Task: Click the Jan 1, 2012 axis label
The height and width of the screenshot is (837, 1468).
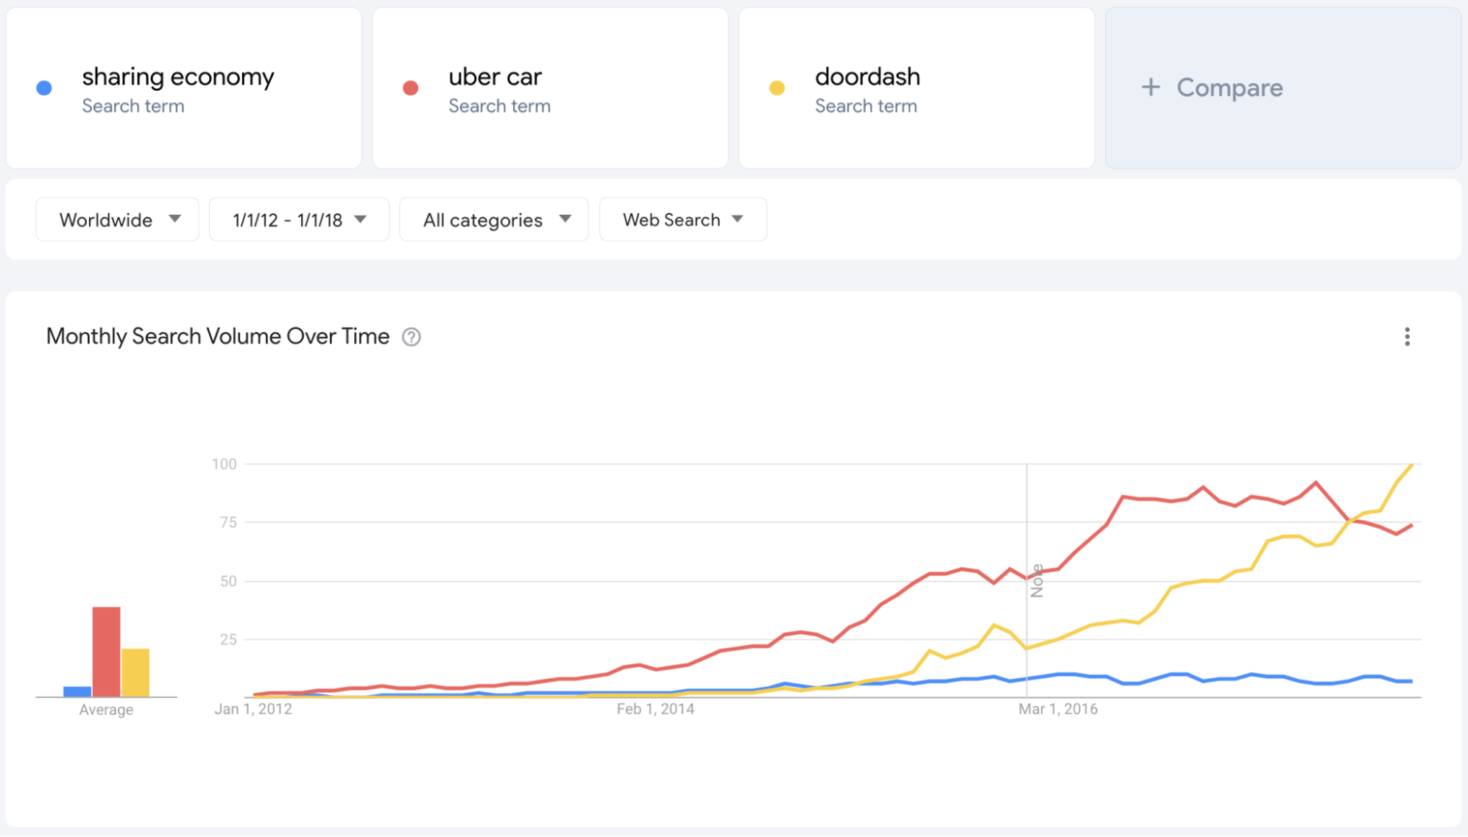Action: (253, 709)
